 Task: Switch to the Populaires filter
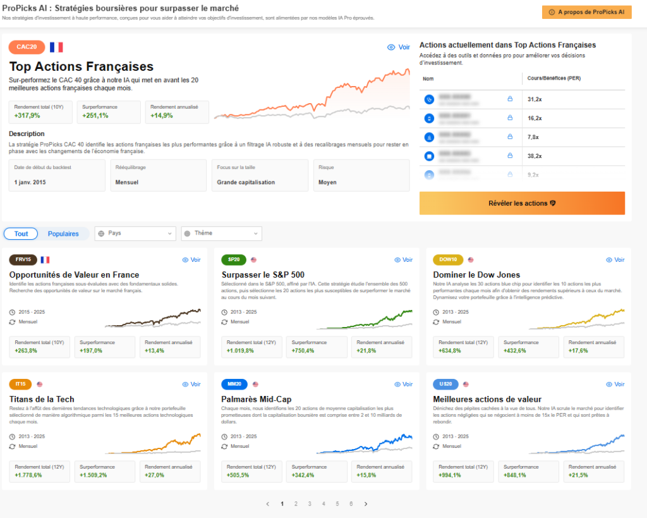63,233
